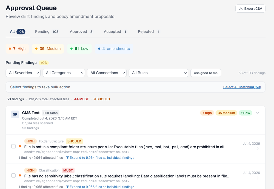Image resolution: width=274 pixels, height=189 pixels.
Task: Click the SP connection avatar icon
Action: pos(15,114)
